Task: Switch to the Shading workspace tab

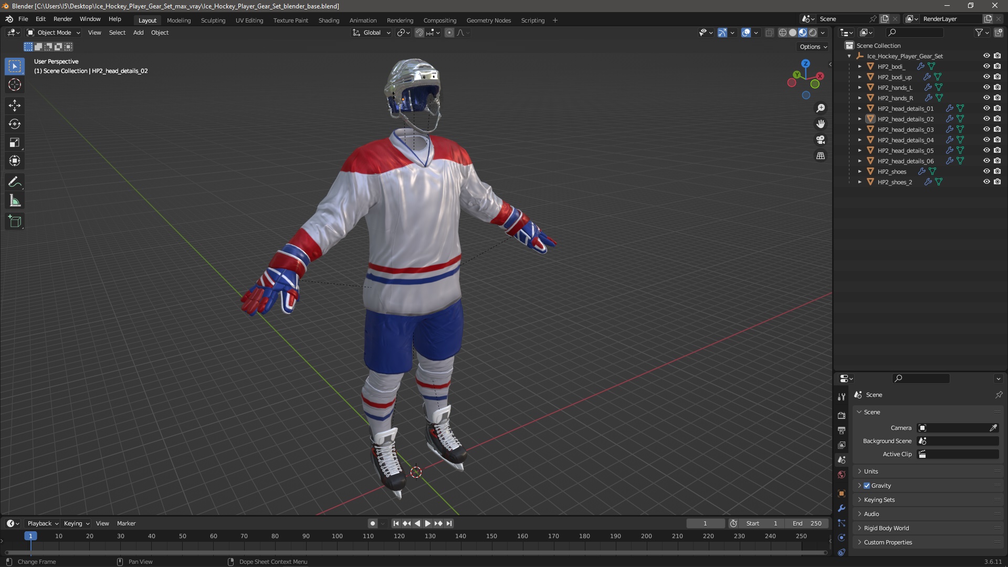Action: coord(329,20)
